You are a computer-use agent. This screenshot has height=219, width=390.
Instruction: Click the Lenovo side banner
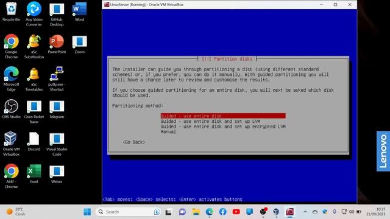[383, 151]
